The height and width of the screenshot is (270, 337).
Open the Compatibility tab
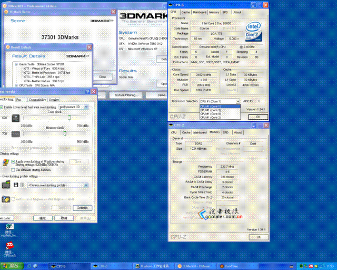pos(37,100)
